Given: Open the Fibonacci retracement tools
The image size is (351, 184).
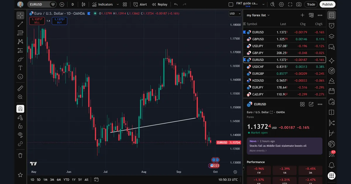Looking at the screenshot, I should (x=20, y=33).
